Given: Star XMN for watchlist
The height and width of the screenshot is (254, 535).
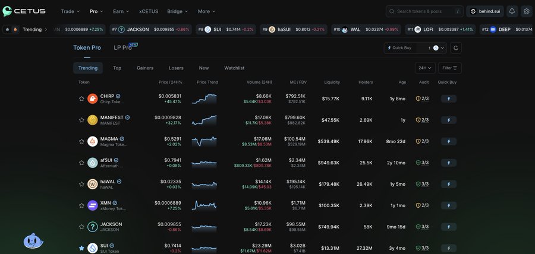Looking at the screenshot, I should pos(81,205).
